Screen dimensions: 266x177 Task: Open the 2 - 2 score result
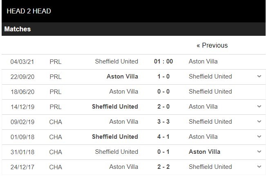pyautogui.click(x=163, y=167)
